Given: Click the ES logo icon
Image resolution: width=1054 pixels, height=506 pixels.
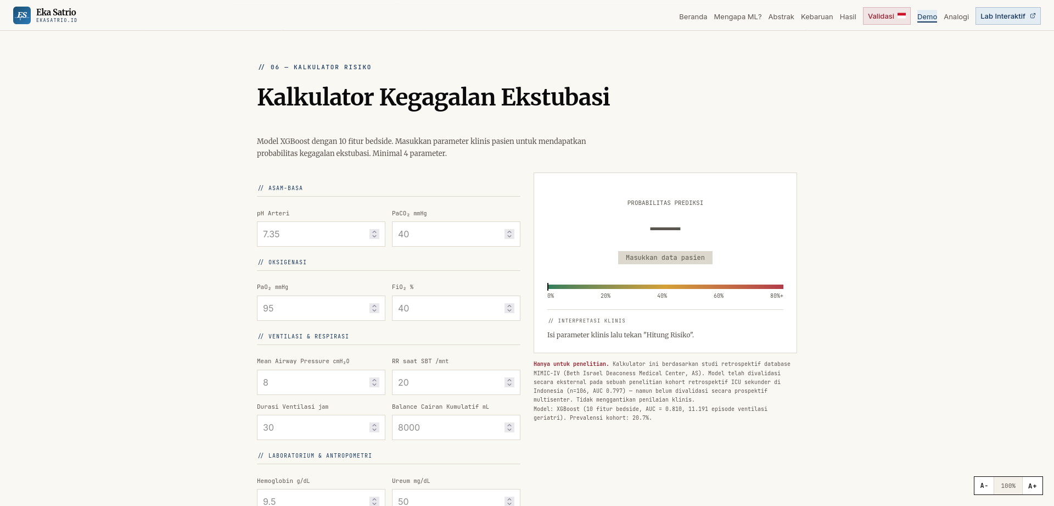Looking at the screenshot, I should click(x=22, y=15).
